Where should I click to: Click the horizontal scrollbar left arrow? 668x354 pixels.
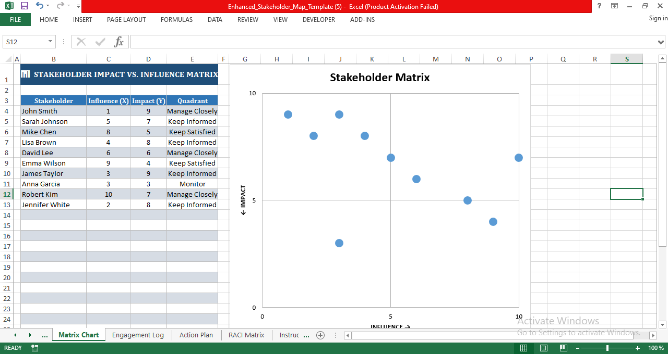point(348,335)
